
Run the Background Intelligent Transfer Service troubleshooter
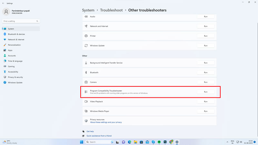point(206,63)
